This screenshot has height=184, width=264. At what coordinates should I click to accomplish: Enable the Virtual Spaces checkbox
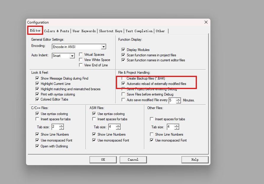pyautogui.click(x=81, y=55)
